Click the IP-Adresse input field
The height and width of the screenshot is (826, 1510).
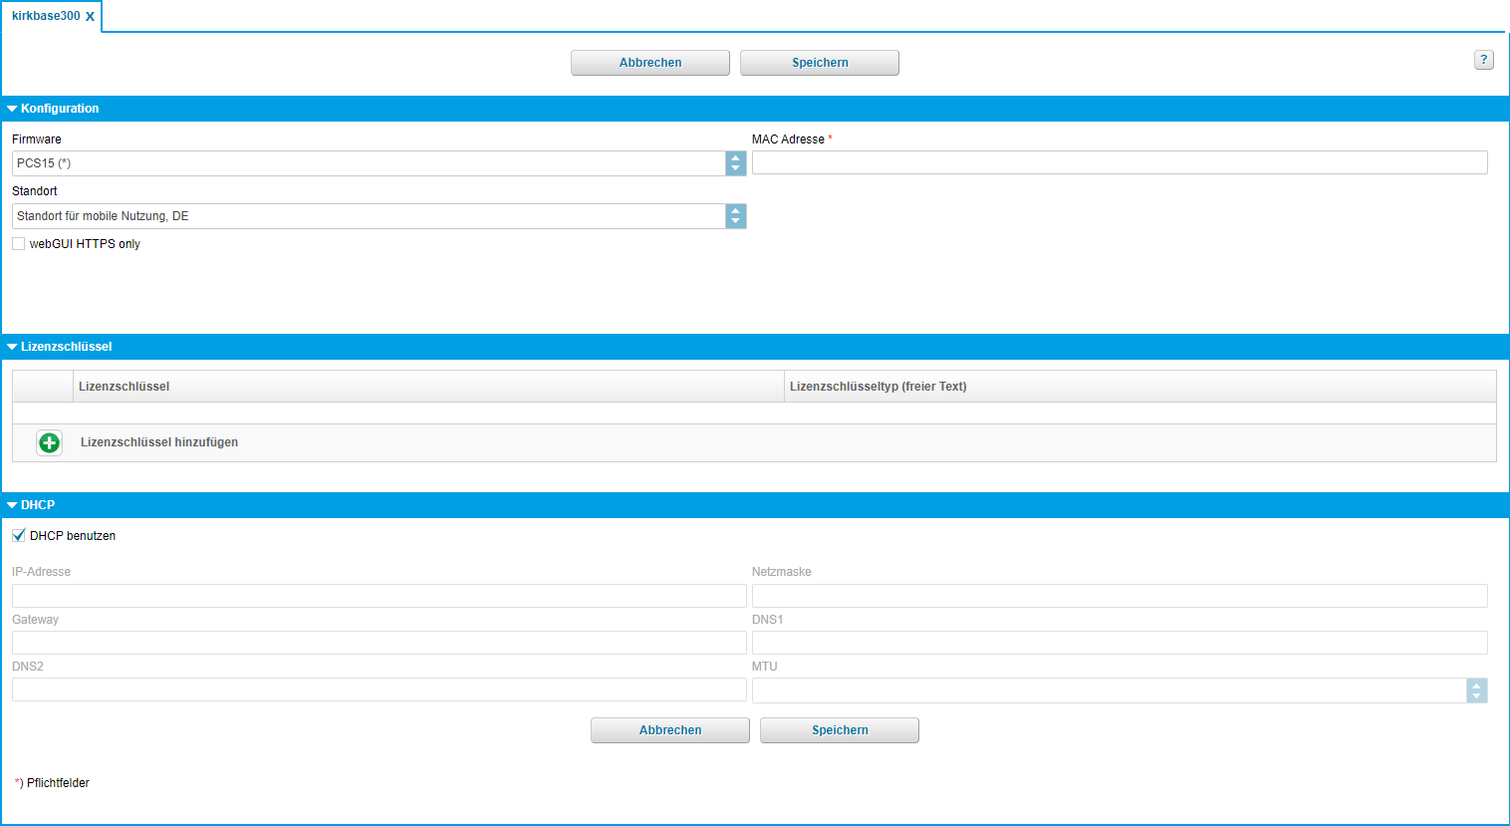[x=379, y=596]
